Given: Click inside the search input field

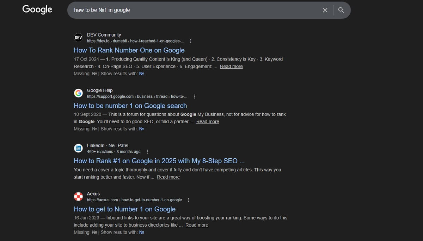Looking at the screenshot, I should tap(176, 10).
